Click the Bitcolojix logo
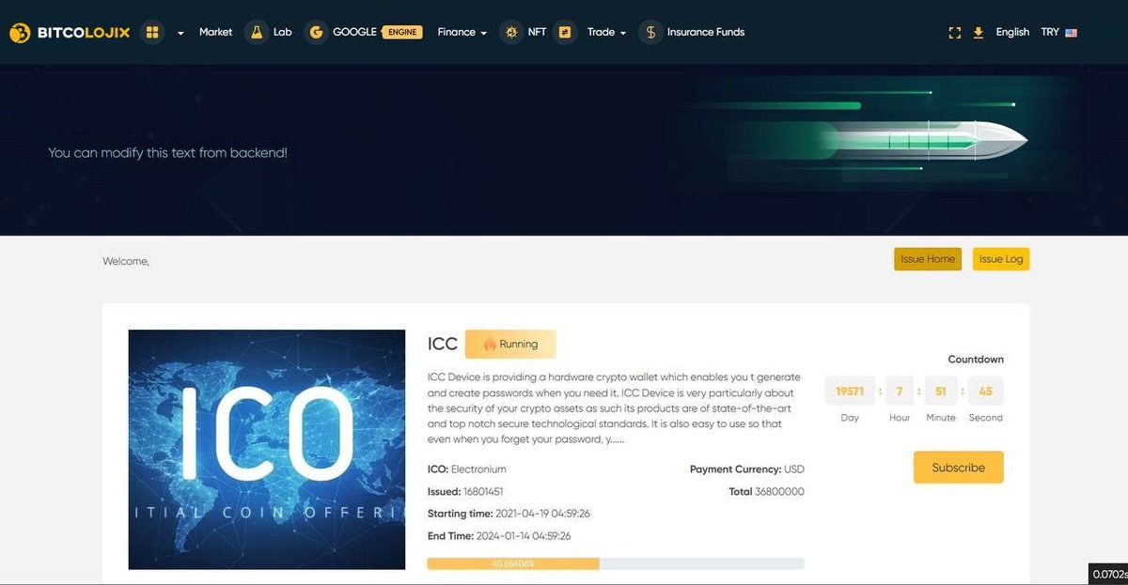The width and height of the screenshot is (1128, 585). (x=69, y=31)
